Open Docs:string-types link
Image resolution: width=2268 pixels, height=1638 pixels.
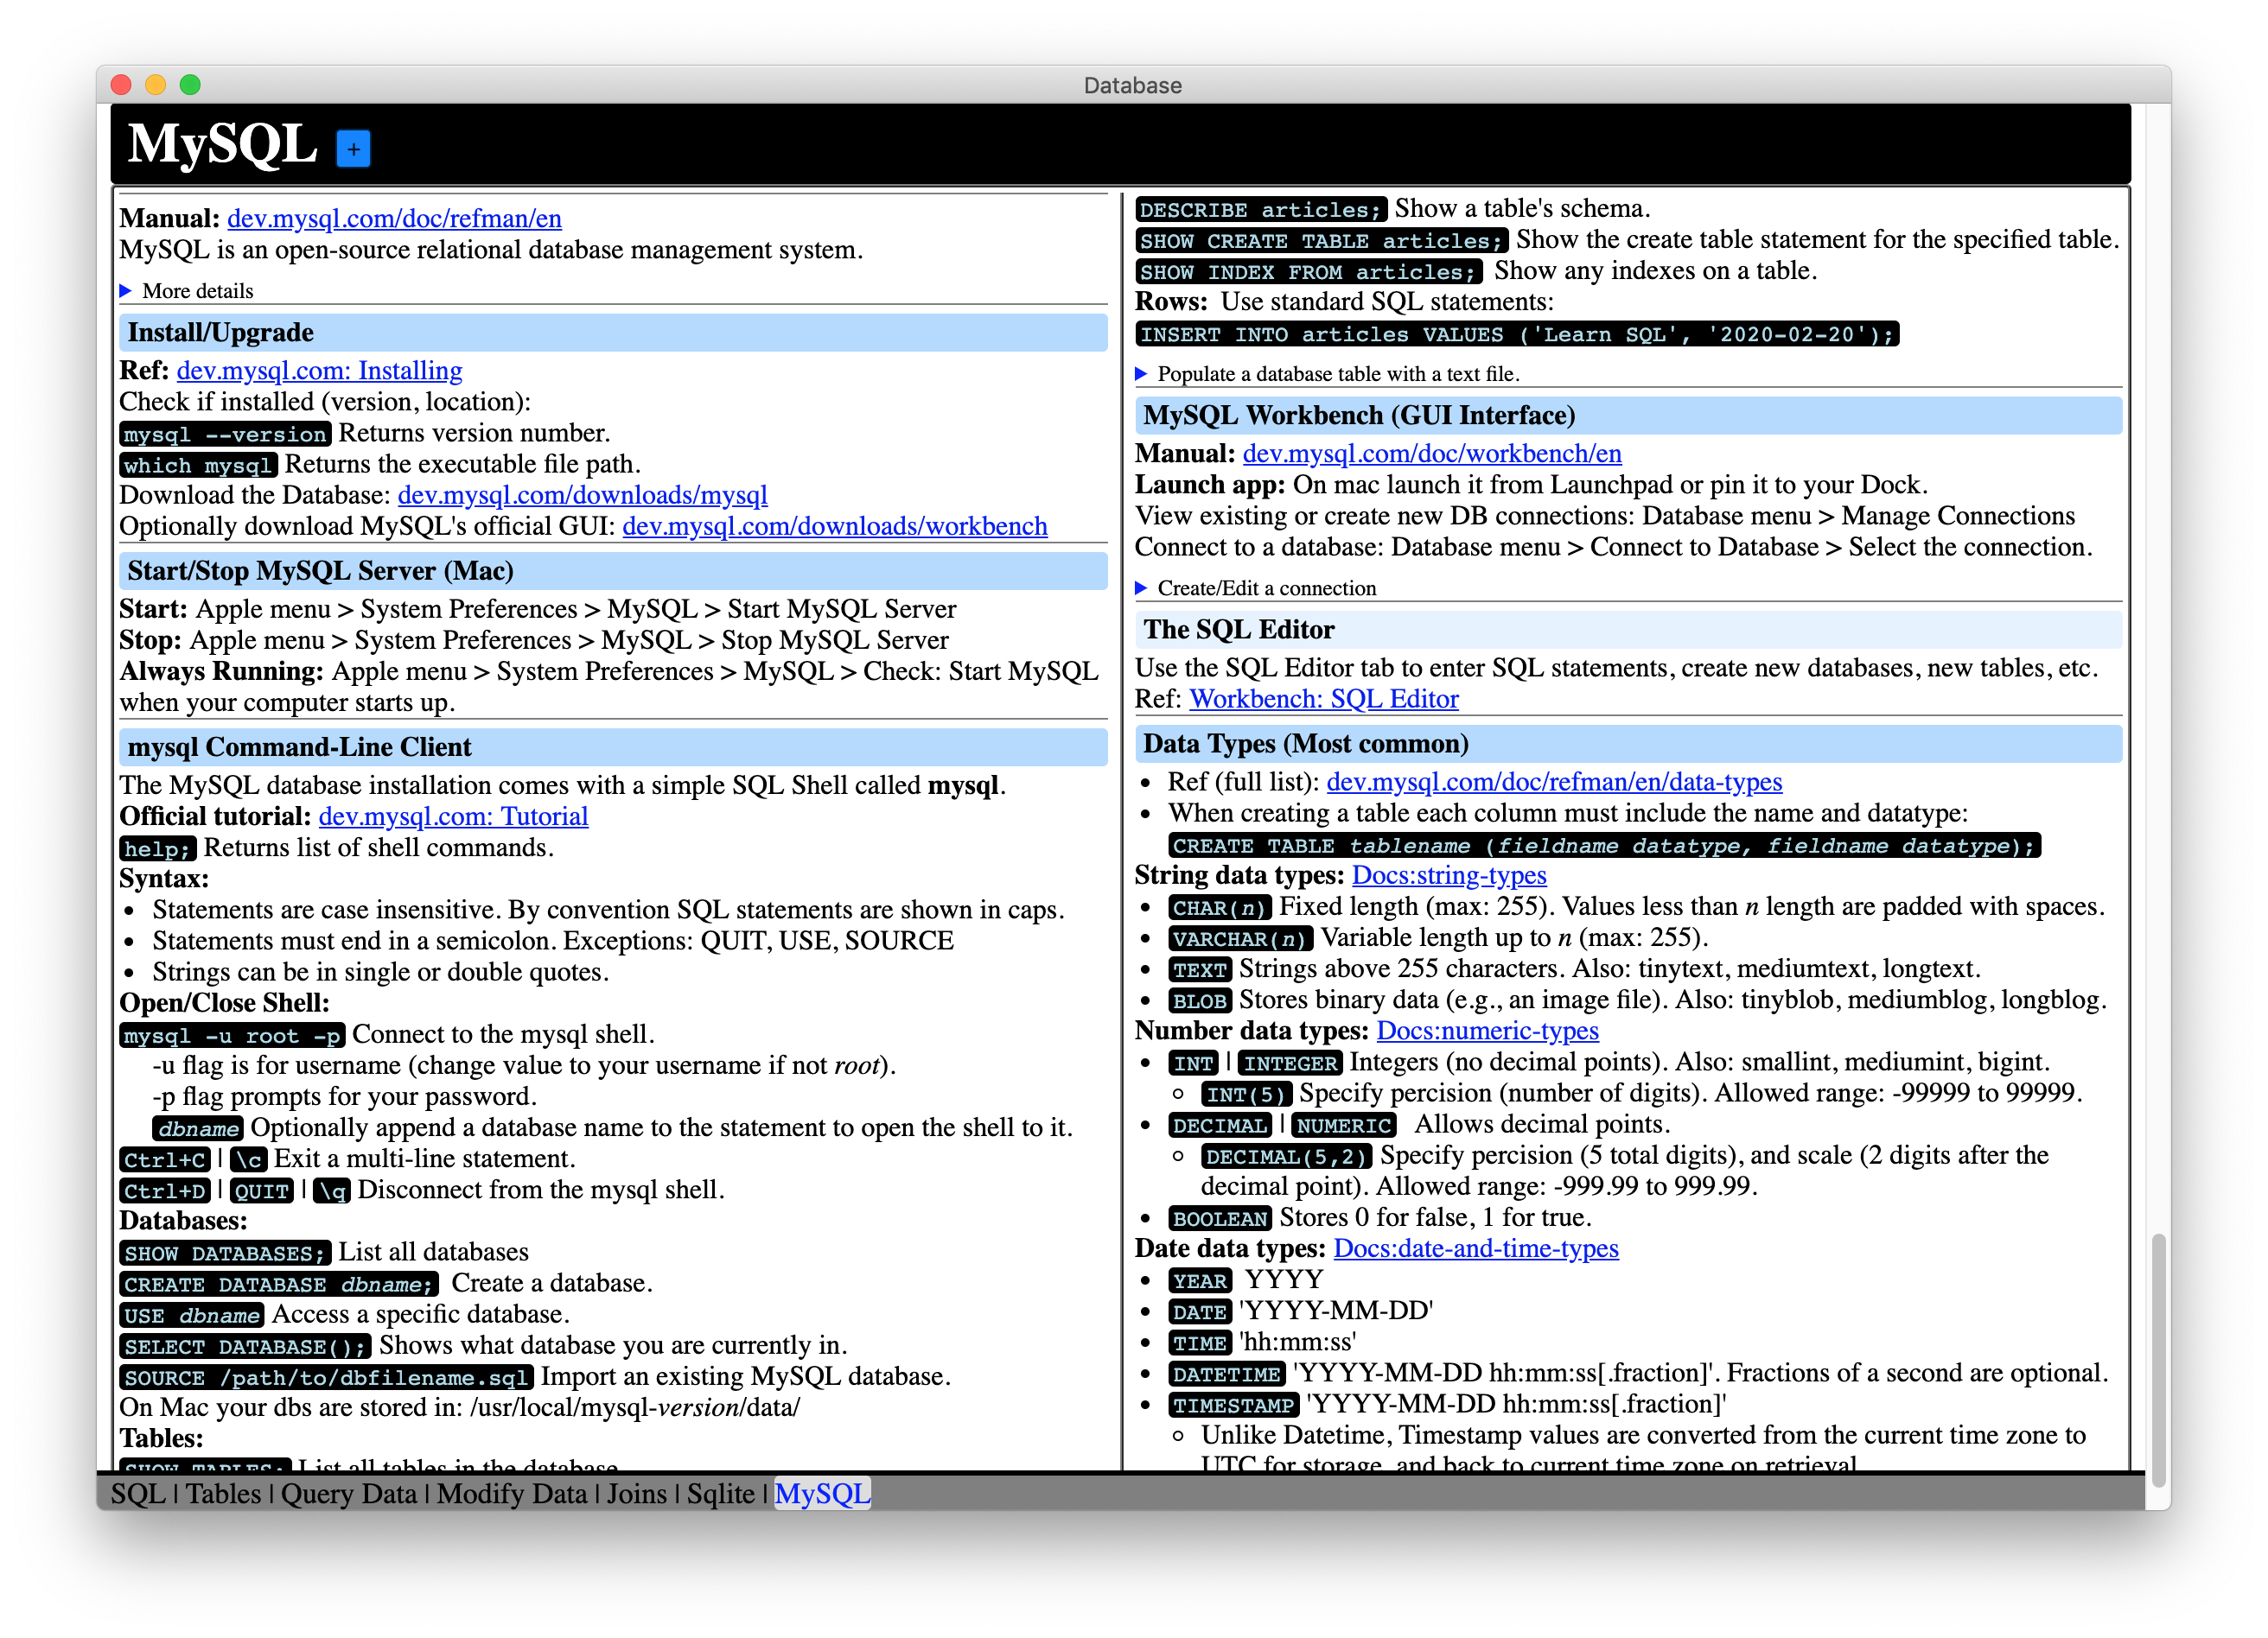click(1449, 874)
